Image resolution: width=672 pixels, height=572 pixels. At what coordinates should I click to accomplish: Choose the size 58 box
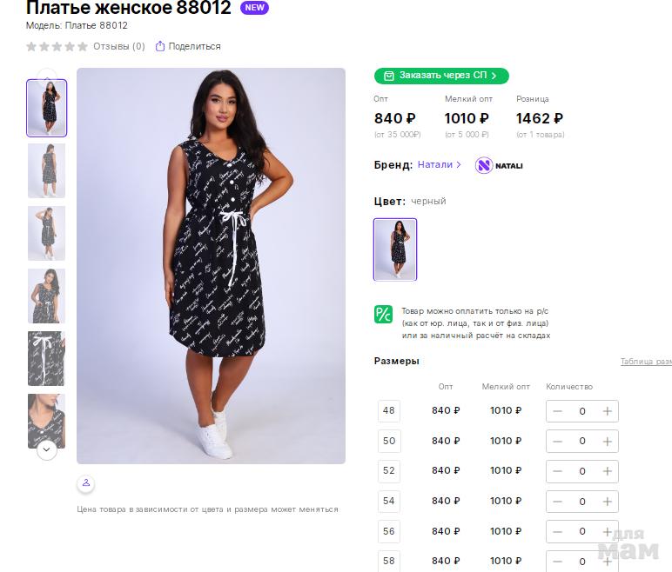point(389,561)
